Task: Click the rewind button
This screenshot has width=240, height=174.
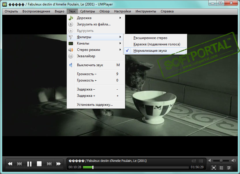Action: (x=10, y=164)
